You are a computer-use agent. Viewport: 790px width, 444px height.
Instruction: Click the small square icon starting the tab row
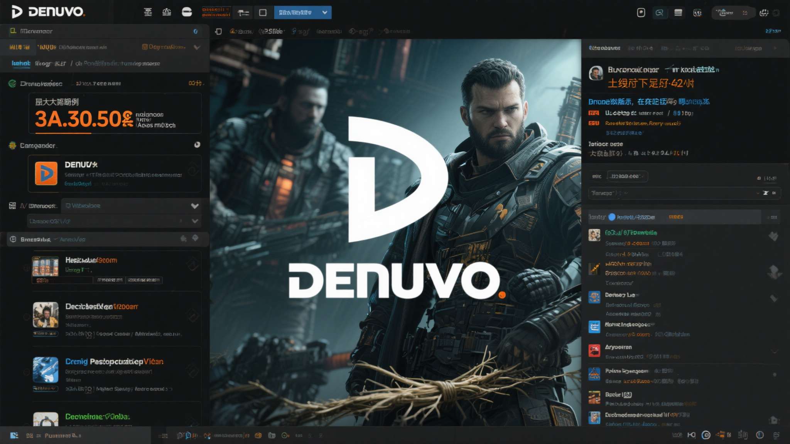218,31
